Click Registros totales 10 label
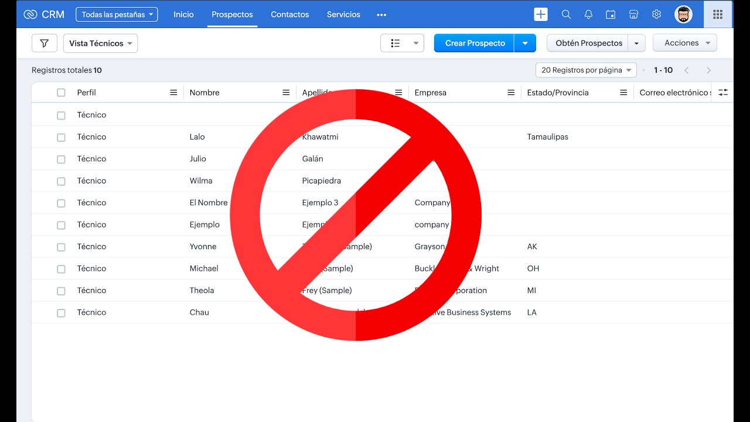 point(67,70)
